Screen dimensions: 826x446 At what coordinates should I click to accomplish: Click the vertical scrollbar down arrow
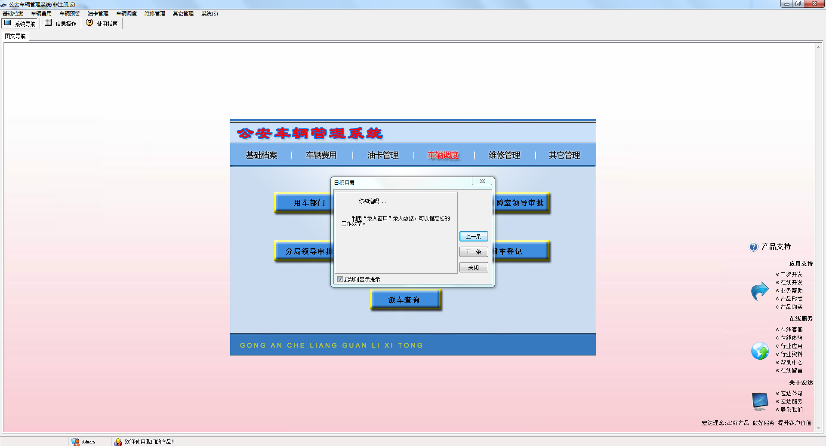click(x=818, y=428)
